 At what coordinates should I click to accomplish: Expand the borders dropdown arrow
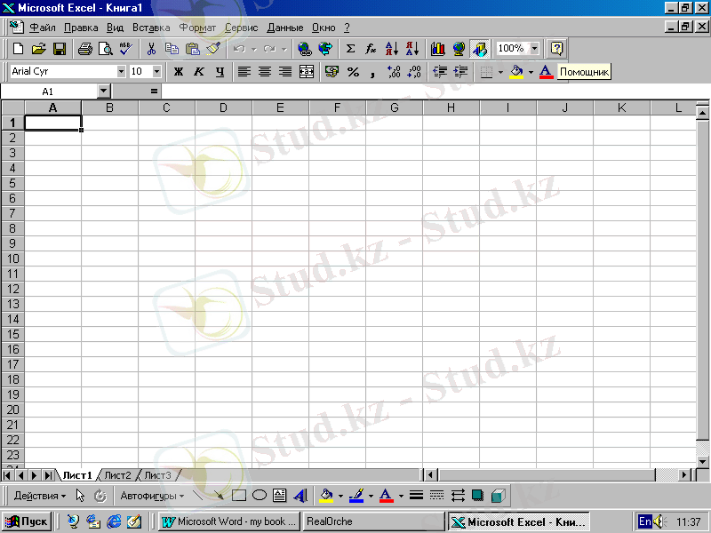point(500,72)
